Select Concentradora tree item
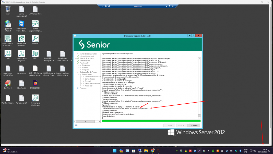 (90, 79)
